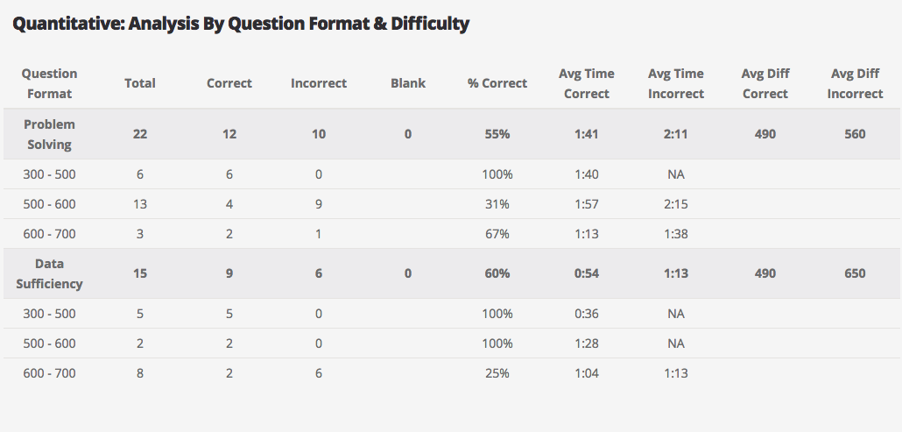
Task: Select the Avg Diff Incorrect header
Action: point(855,83)
